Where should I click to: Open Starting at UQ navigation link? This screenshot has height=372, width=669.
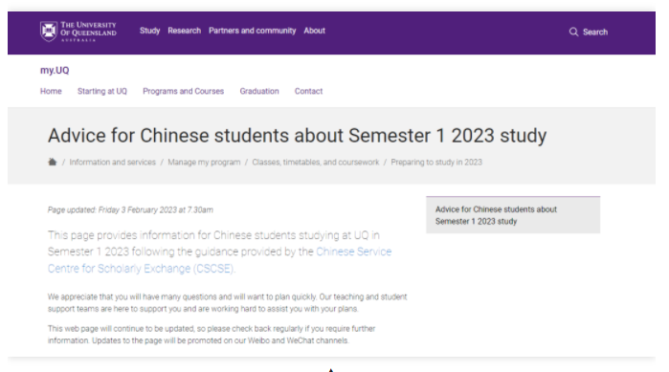tap(102, 91)
